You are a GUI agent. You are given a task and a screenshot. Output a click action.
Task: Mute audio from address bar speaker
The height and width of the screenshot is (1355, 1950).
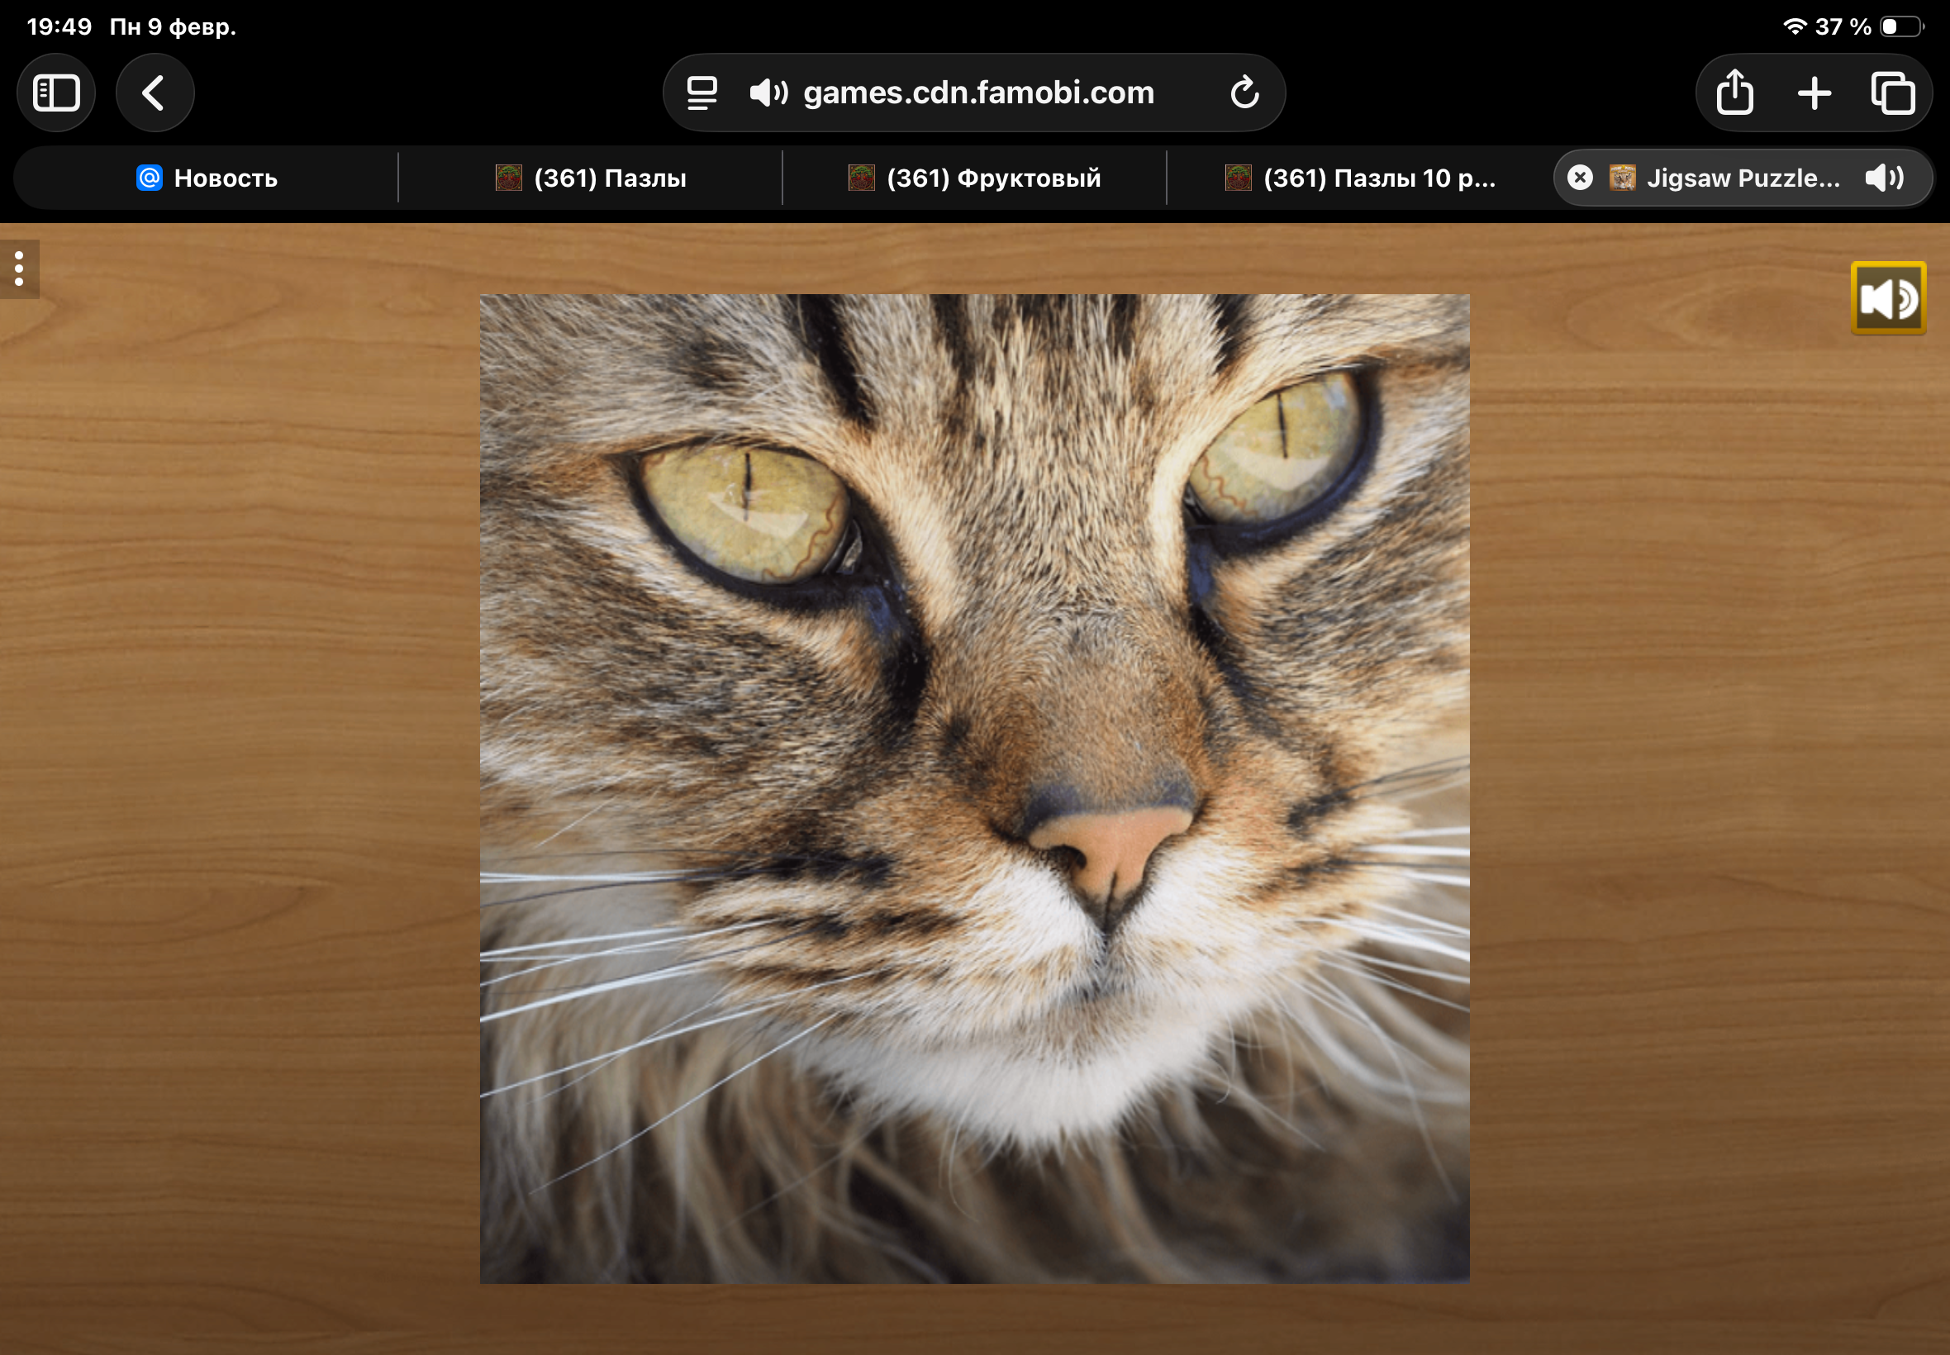(768, 93)
